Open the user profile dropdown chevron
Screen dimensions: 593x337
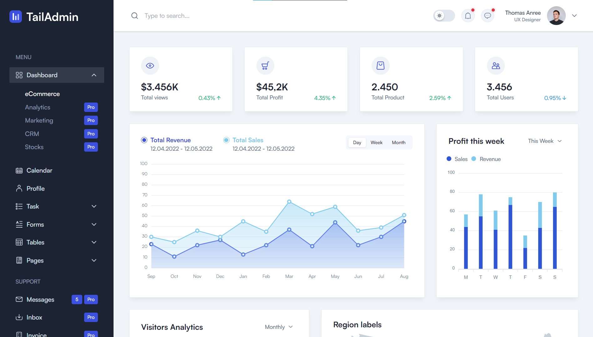point(574,16)
